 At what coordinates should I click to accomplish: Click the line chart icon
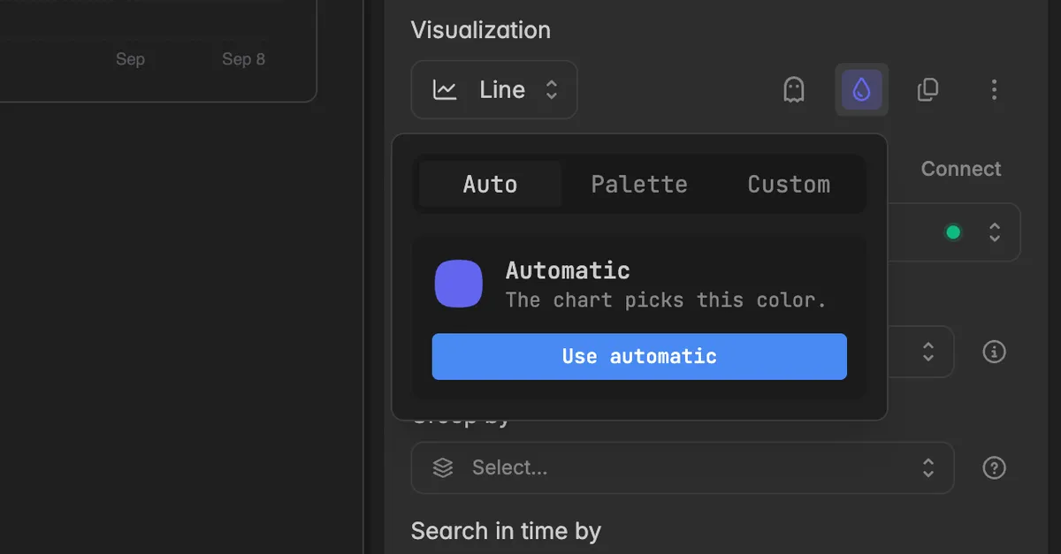click(x=445, y=89)
